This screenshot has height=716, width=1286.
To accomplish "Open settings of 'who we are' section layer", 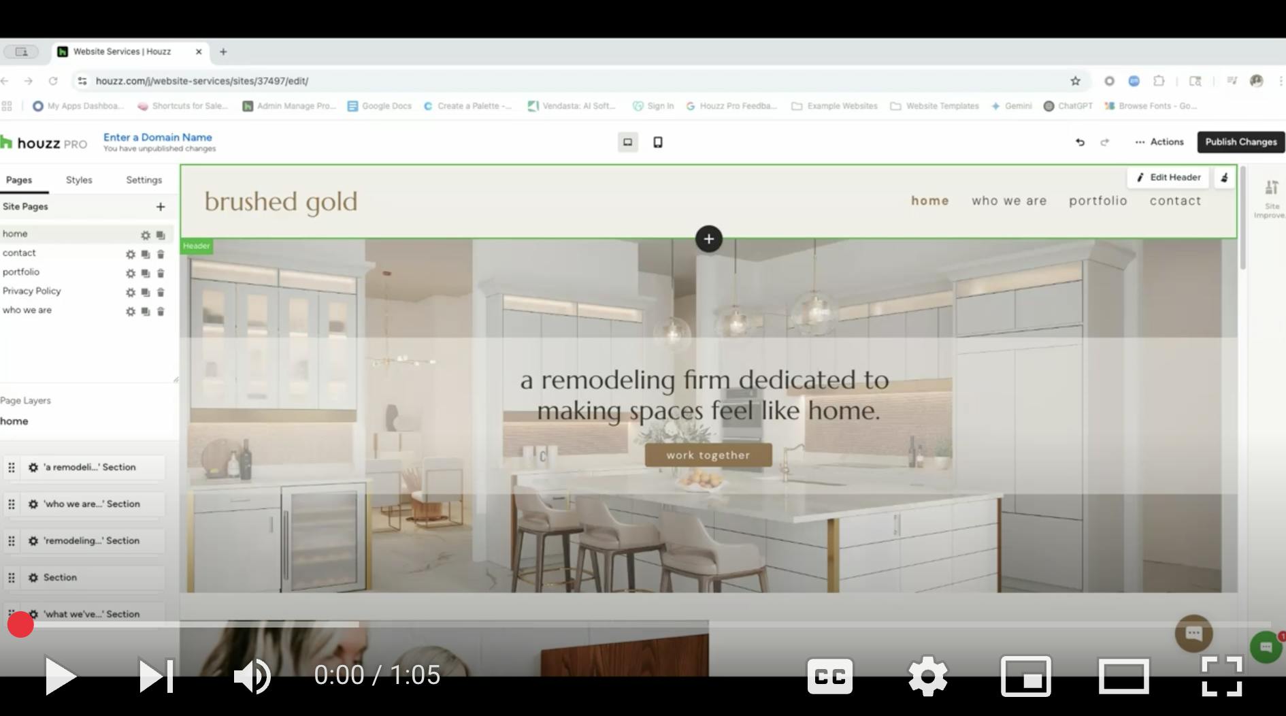I will click(x=33, y=504).
